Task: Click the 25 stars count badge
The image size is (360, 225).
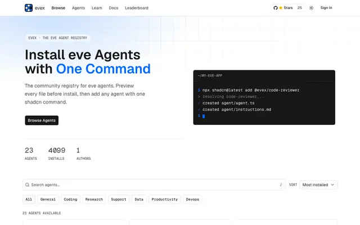Action: (x=300, y=8)
